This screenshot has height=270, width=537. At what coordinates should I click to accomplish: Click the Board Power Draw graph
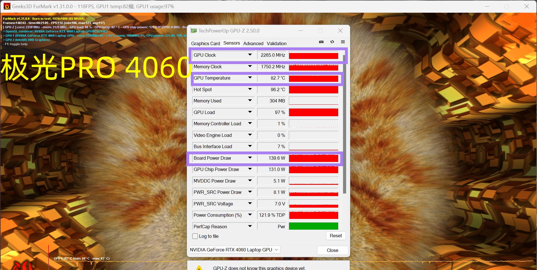(313, 158)
